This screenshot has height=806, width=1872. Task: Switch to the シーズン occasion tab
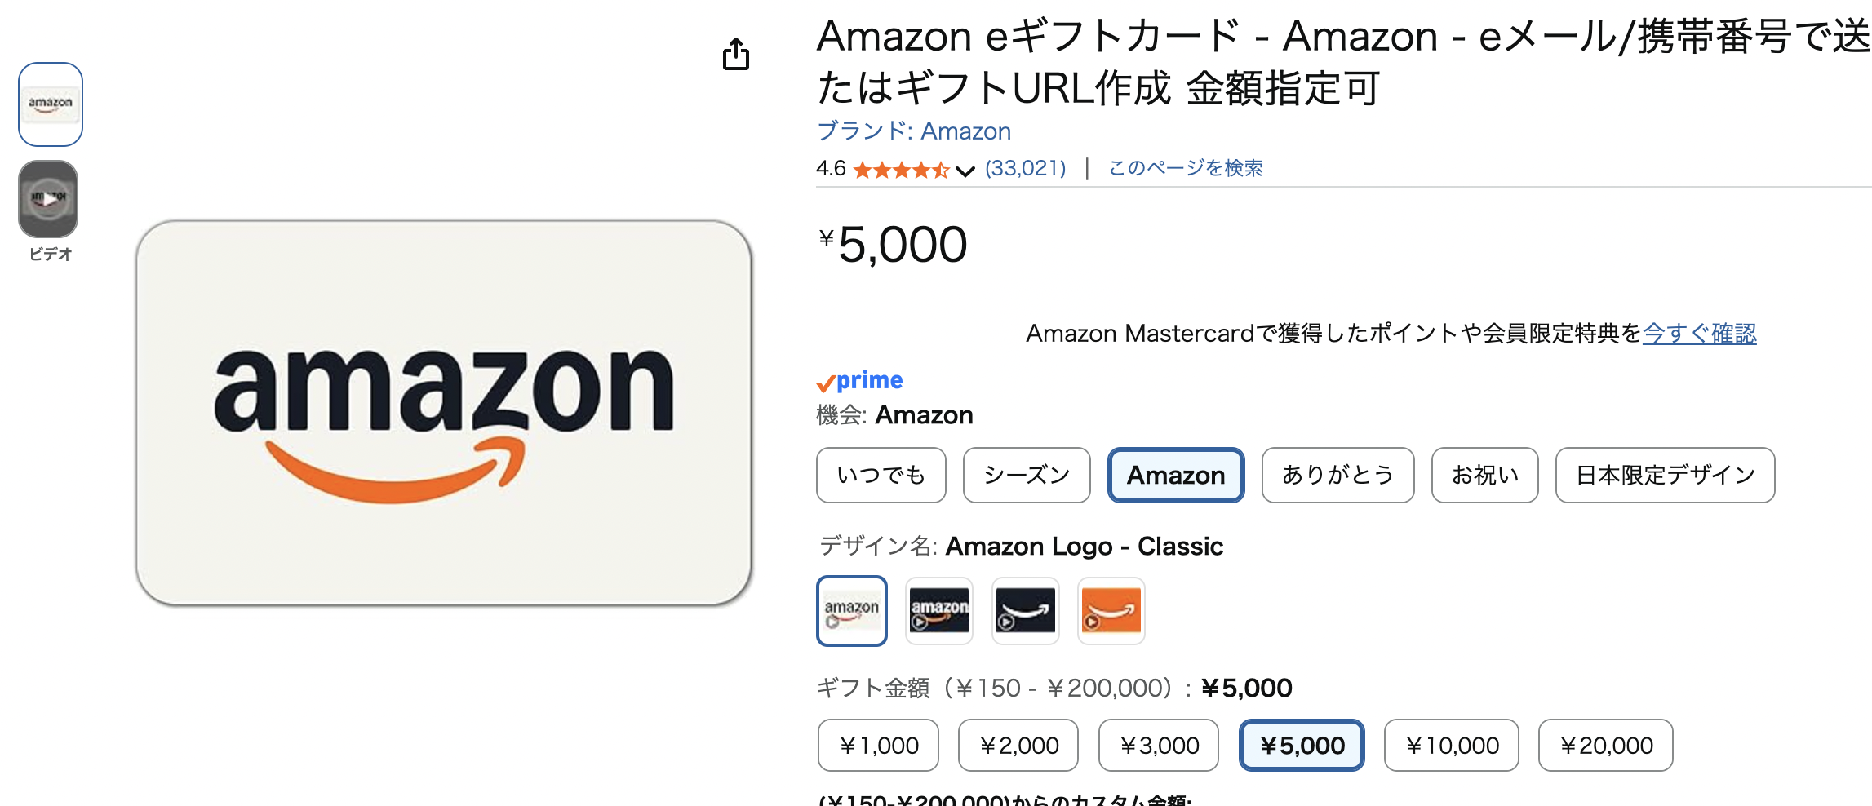[x=1026, y=475]
